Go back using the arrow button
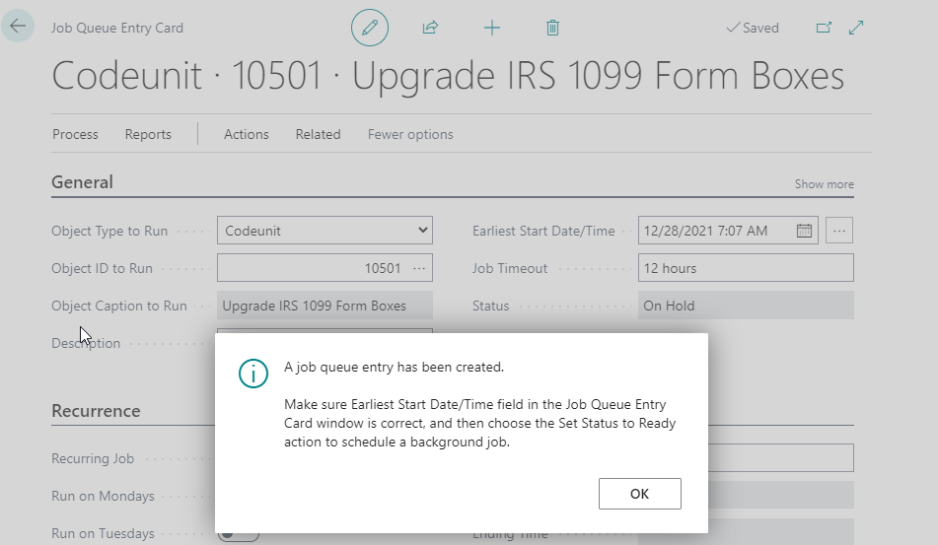The height and width of the screenshot is (545, 938). click(18, 27)
